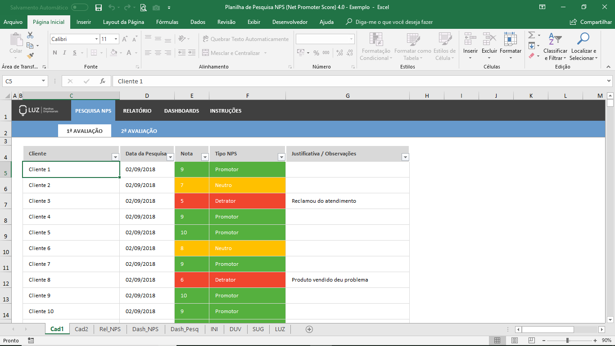The width and height of the screenshot is (615, 346).
Task: Open the font size dropdown
Action: (x=116, y=39)
